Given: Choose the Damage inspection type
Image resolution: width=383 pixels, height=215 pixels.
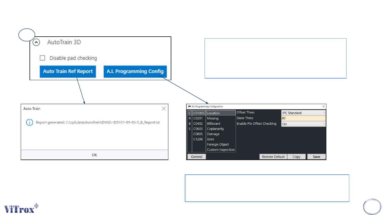Looking at the screenshot, I should 221,134.
